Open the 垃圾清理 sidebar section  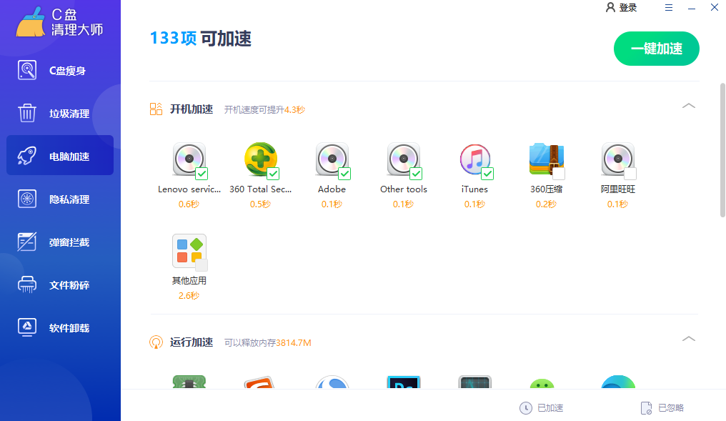(x=60, y=114)
